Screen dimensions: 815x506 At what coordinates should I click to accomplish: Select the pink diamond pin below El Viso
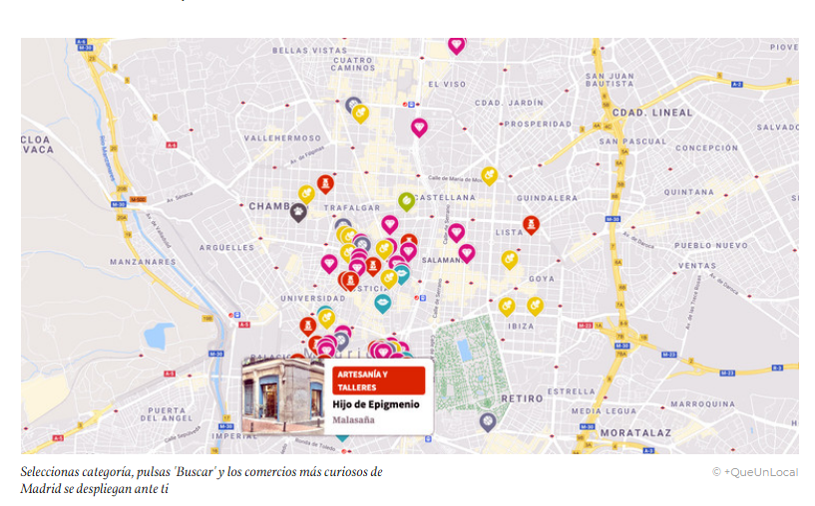pyautogui.click(x=419, y=127)
